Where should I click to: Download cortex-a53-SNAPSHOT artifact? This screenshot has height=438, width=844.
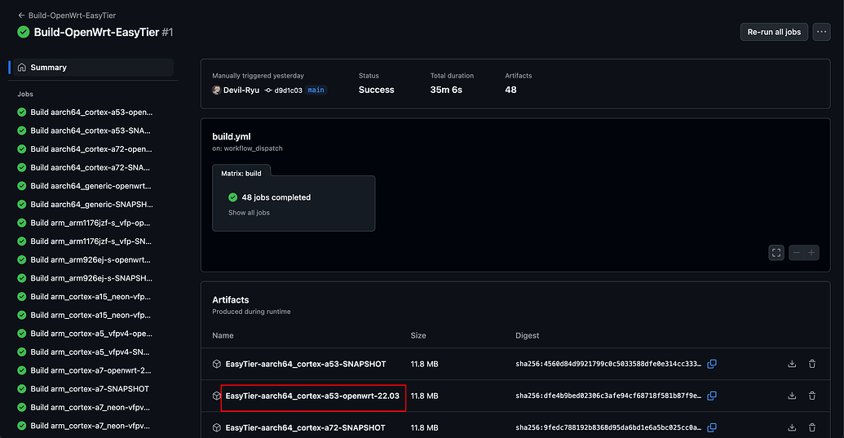tap(792, 364)
